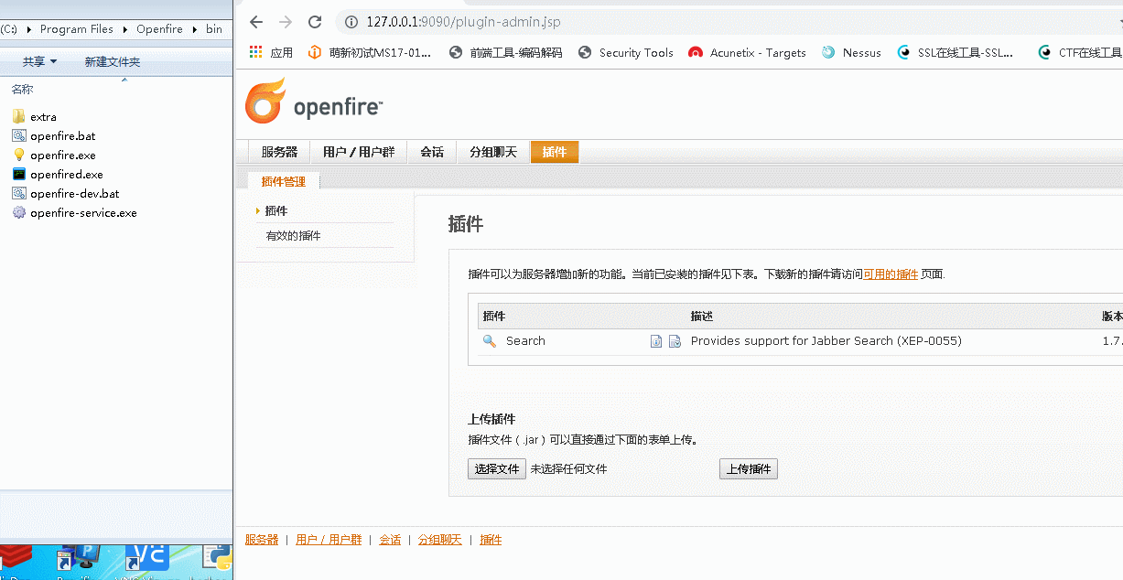
Task: Switch to the 会话 tab
Action: (x=432, y=152)
